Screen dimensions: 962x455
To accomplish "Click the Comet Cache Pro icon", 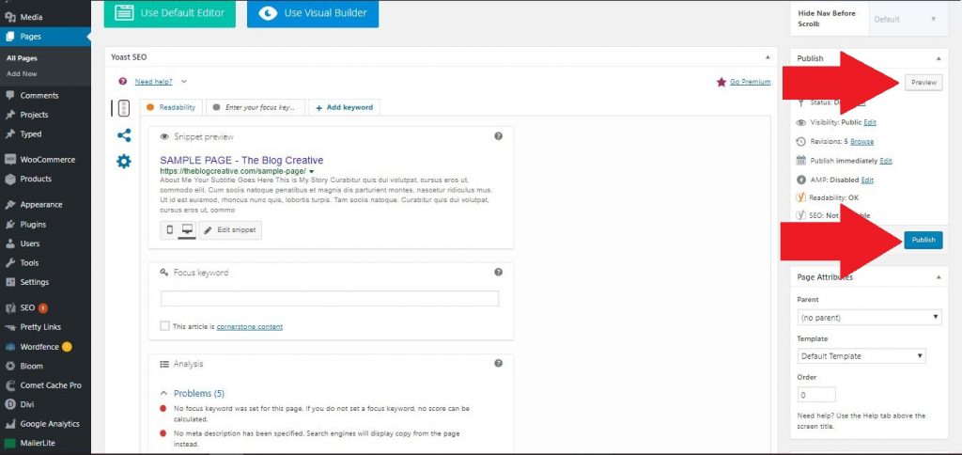I will click(x=9, y=385).
